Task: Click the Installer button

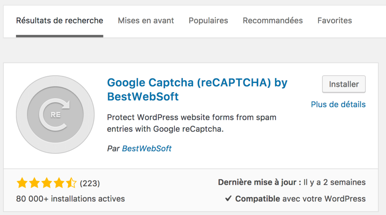Action: point(344,84)
